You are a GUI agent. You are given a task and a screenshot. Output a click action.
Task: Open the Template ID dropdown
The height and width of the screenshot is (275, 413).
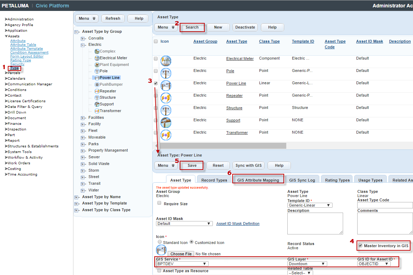310,205
